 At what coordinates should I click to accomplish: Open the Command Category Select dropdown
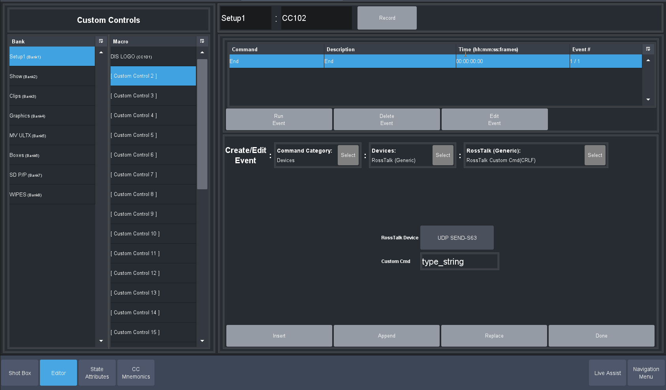348,155
